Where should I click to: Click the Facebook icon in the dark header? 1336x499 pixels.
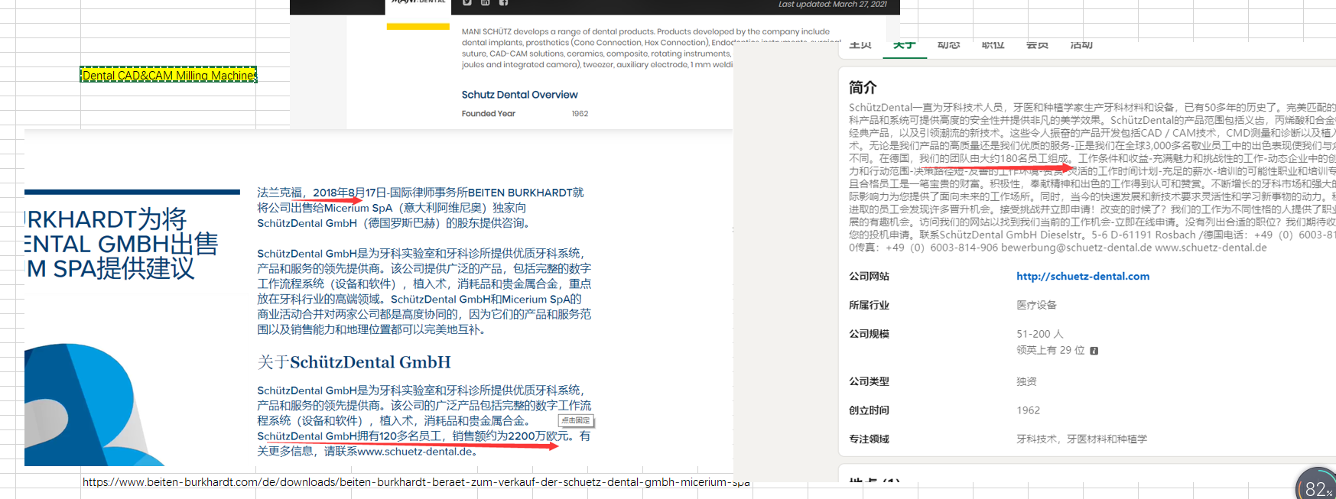point(503,3)
